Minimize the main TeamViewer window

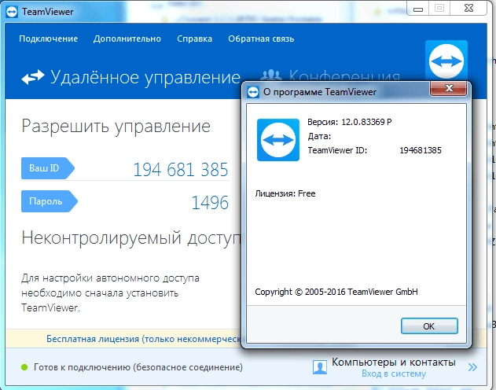(418, 9)
